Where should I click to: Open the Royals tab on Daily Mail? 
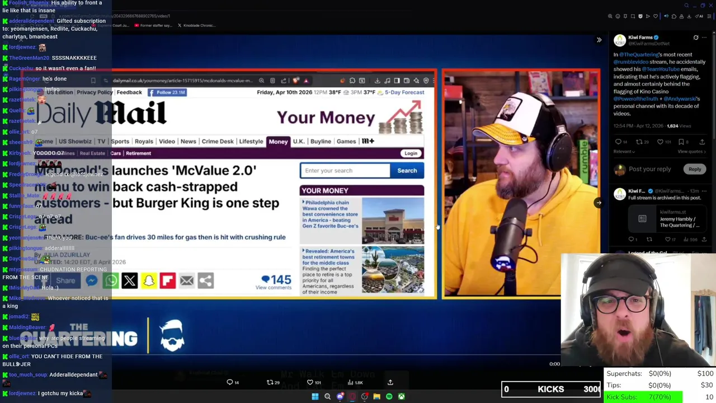click(144, 142)
